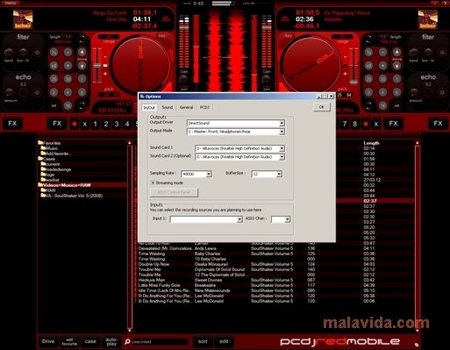Click the left deck pitch slider
Viewport: 450px width, 350px height.
point(96,66)
